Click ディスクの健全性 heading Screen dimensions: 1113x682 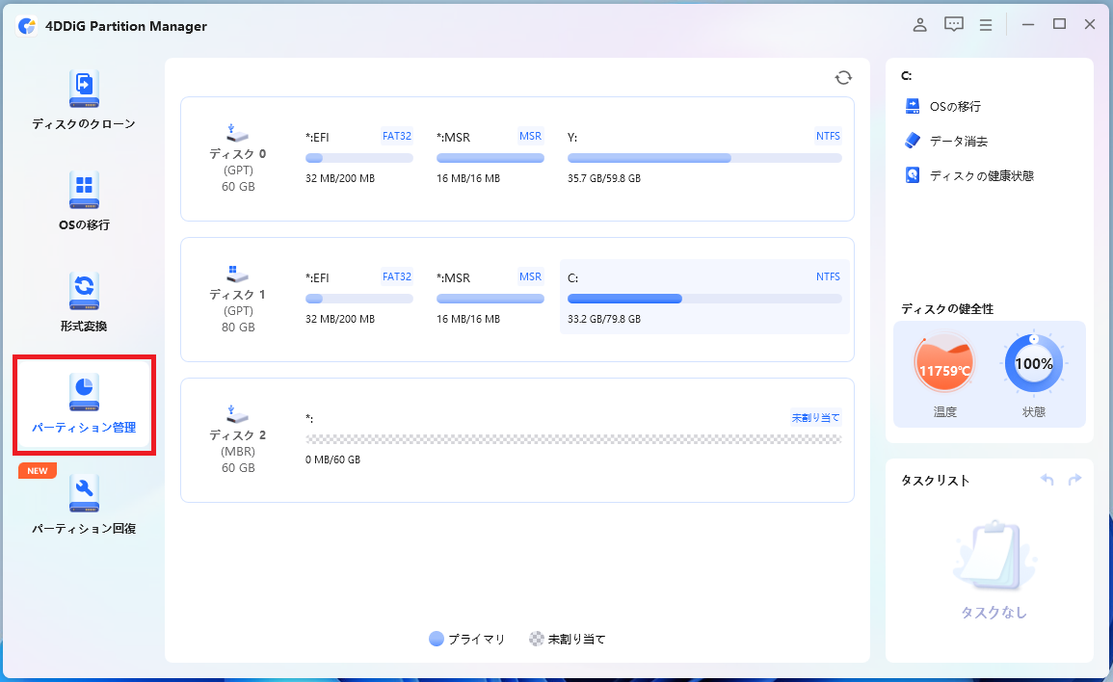pyautogui.click(x=947, y=308)
